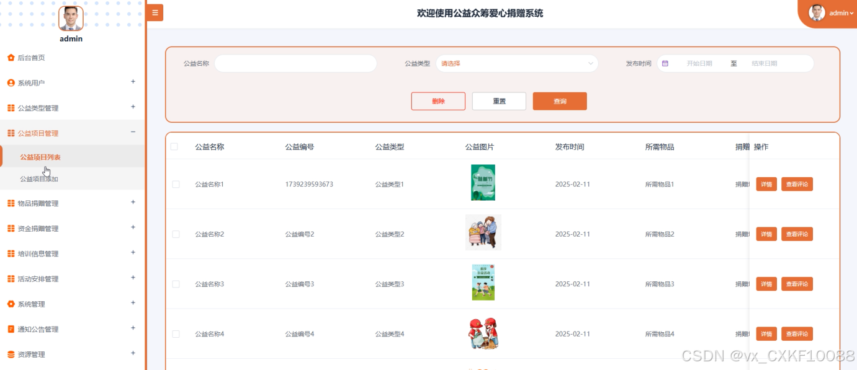Click the 所需物品 column header

pos(660,147)
